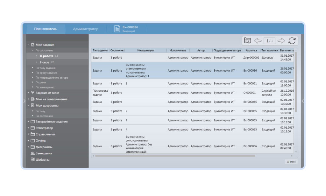Open the Новое tasks list
This screenshot has width=326, height=196.
pyautogui.click(x=45, y=62)
